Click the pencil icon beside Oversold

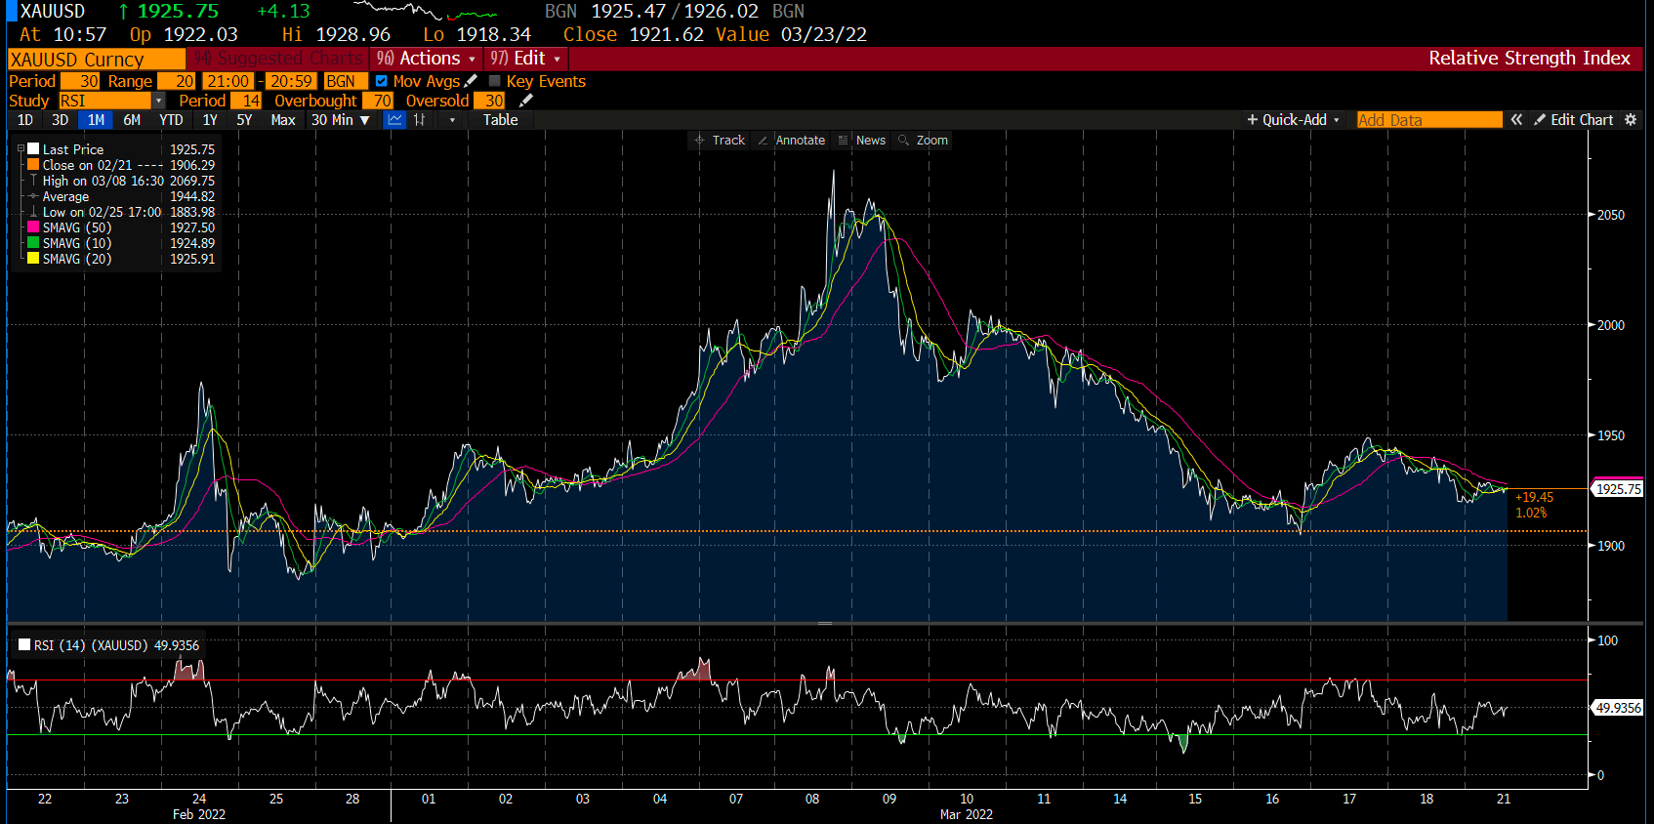tap(526, 101)
